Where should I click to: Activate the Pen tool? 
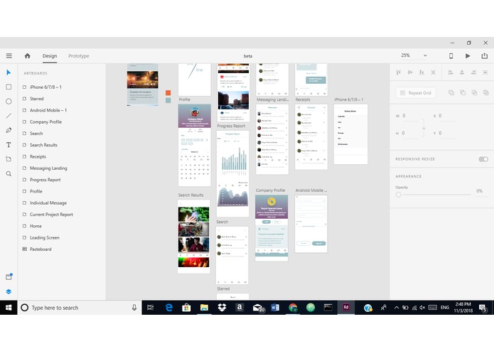[x=9, y=130]
